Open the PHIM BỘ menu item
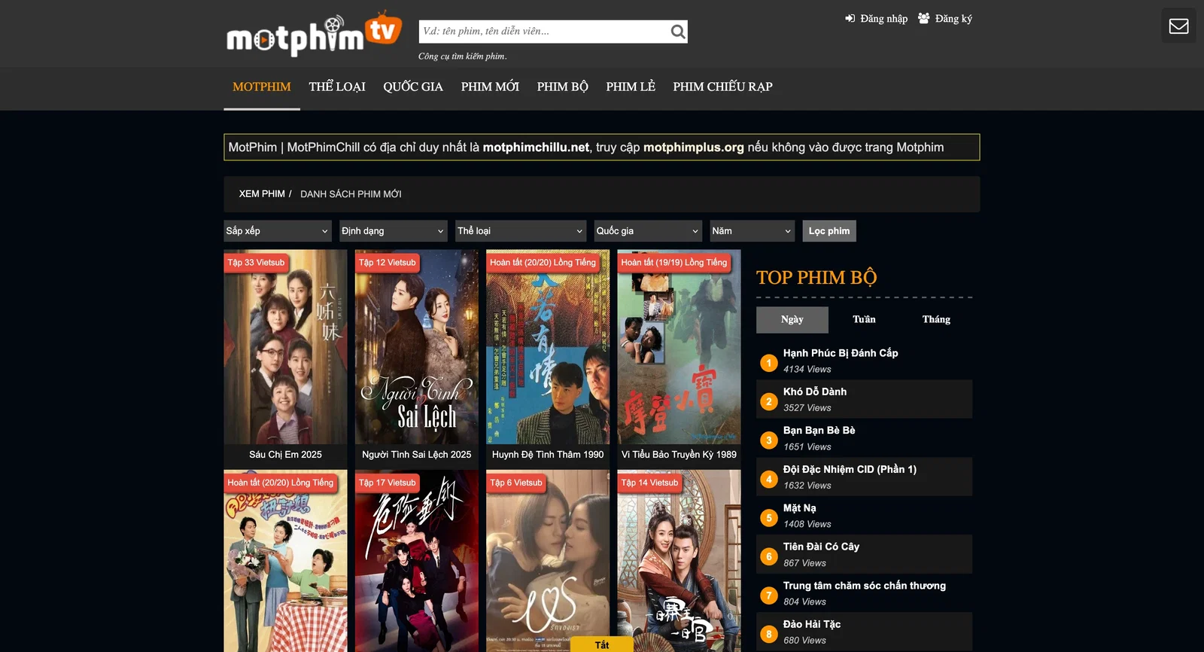 click(x=562, y=87)
